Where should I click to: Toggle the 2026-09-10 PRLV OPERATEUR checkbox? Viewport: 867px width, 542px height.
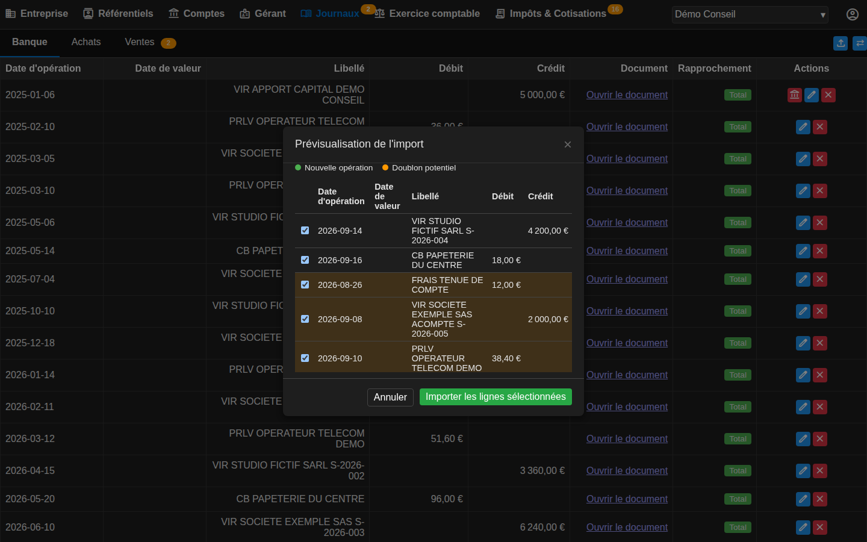305,358
